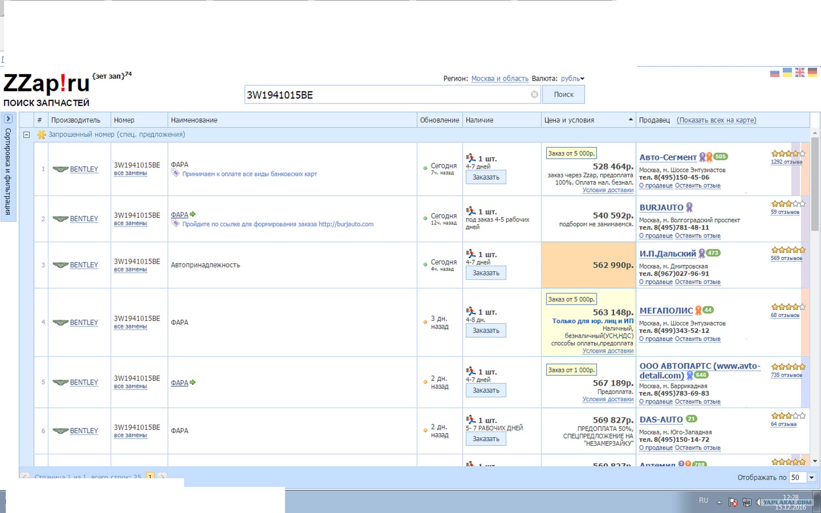Click the Продавец column header
The image size is (821, 513).
tap(654, 120)
